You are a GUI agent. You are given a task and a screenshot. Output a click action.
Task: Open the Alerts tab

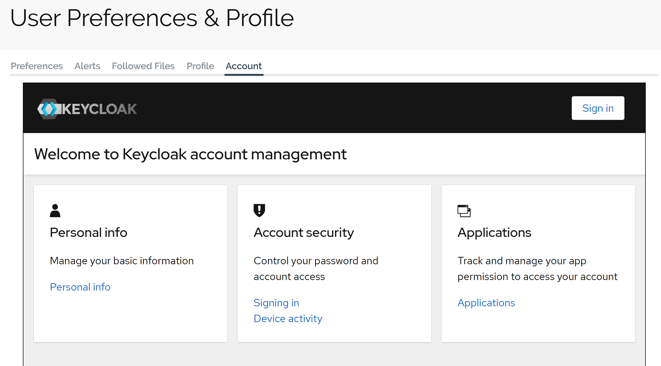(x=87, y=66)
